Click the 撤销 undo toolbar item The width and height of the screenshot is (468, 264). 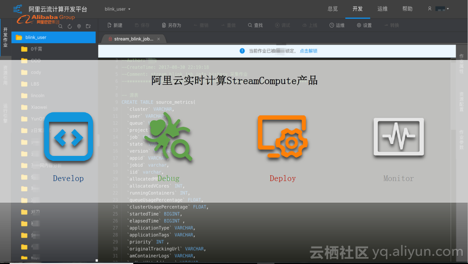pos(201,26)
